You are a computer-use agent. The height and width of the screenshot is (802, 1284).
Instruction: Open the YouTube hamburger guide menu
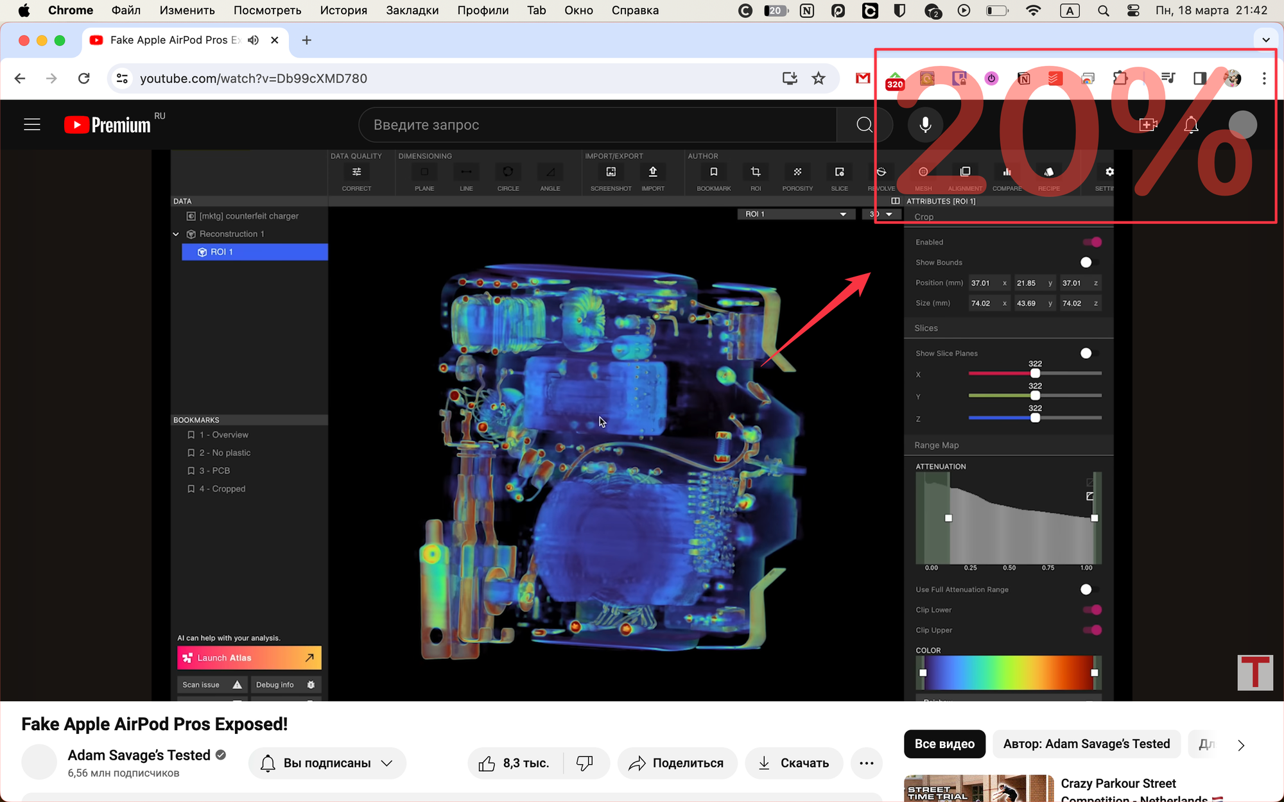[x=32, y=124]
